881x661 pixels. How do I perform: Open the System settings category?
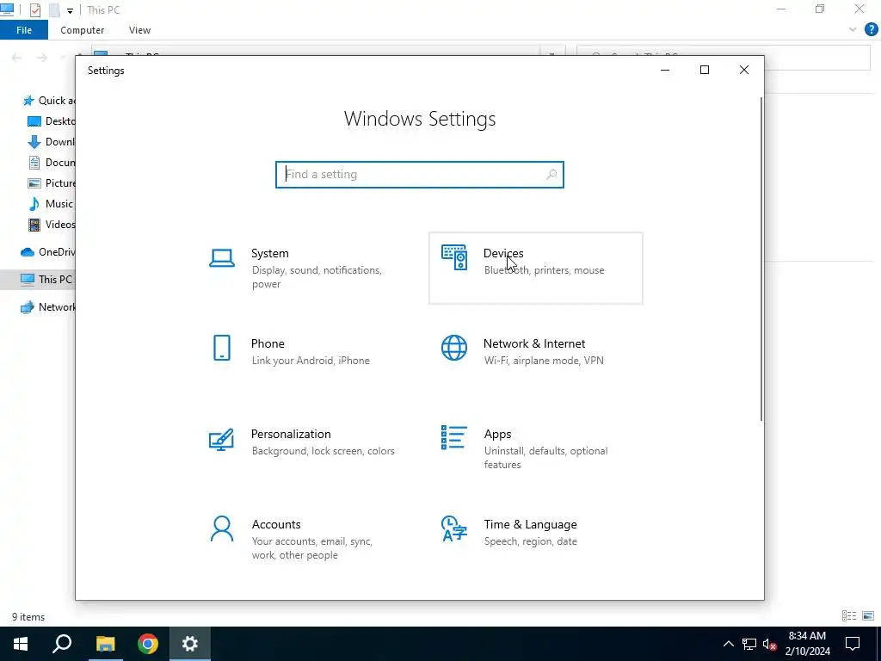[304, 269]
